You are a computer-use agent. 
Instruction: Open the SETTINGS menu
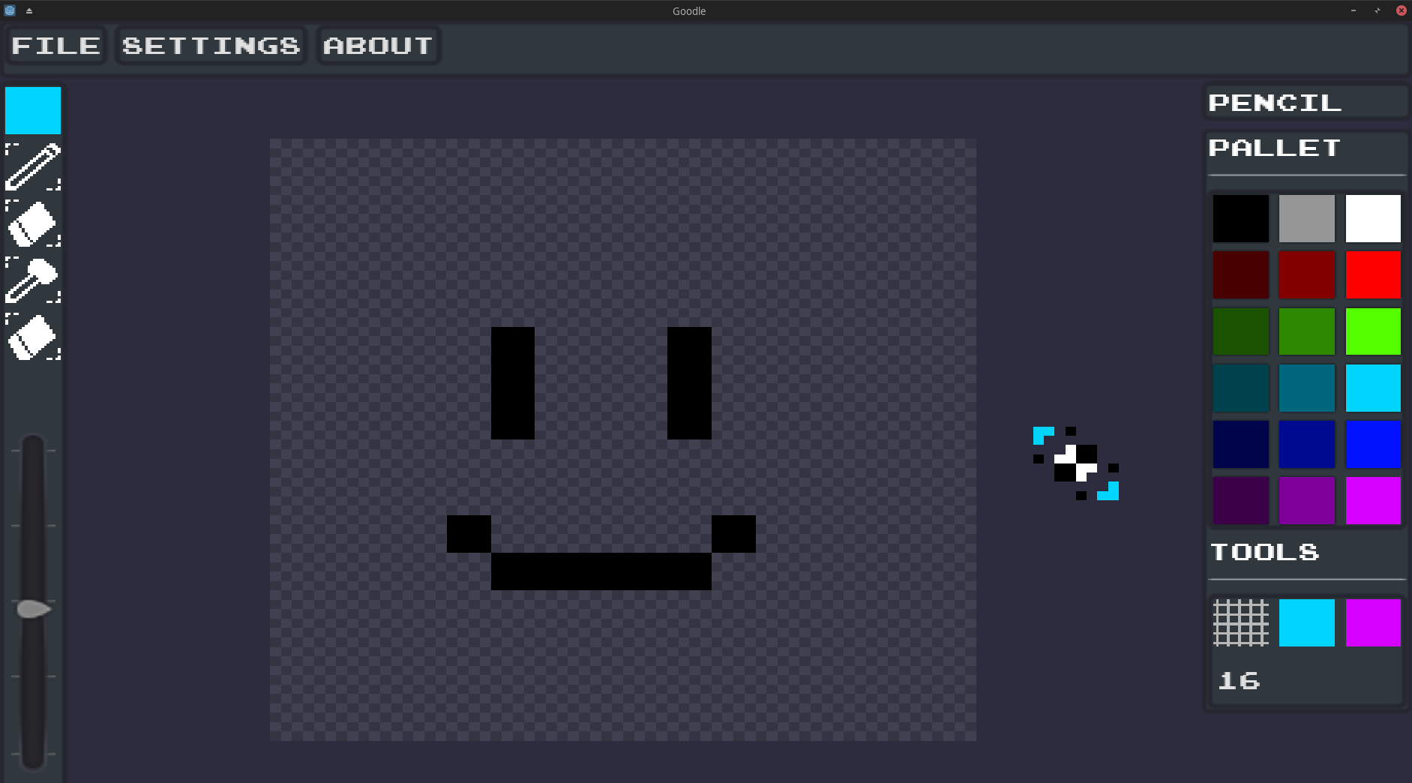point(210,45)
